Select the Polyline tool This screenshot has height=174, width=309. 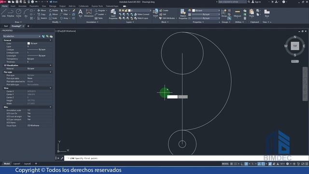11,13
